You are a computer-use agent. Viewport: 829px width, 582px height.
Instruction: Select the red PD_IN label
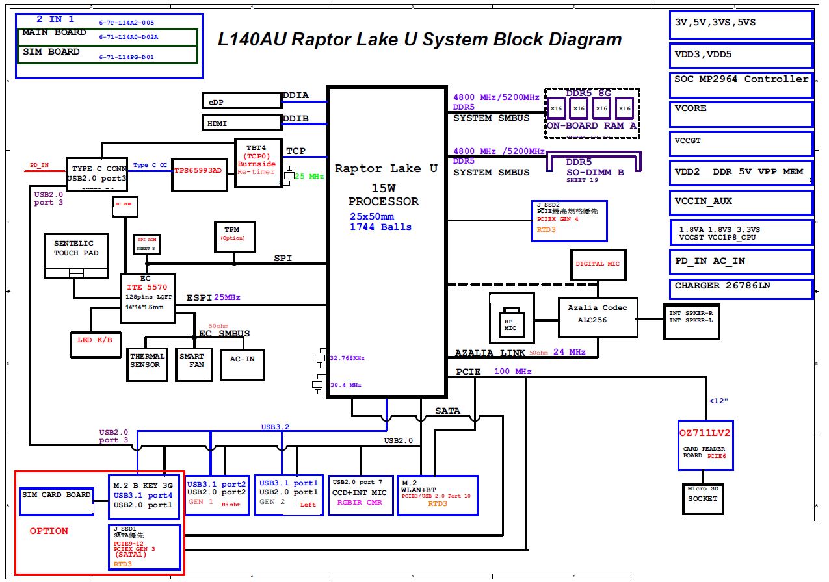(x=40, y=165)
